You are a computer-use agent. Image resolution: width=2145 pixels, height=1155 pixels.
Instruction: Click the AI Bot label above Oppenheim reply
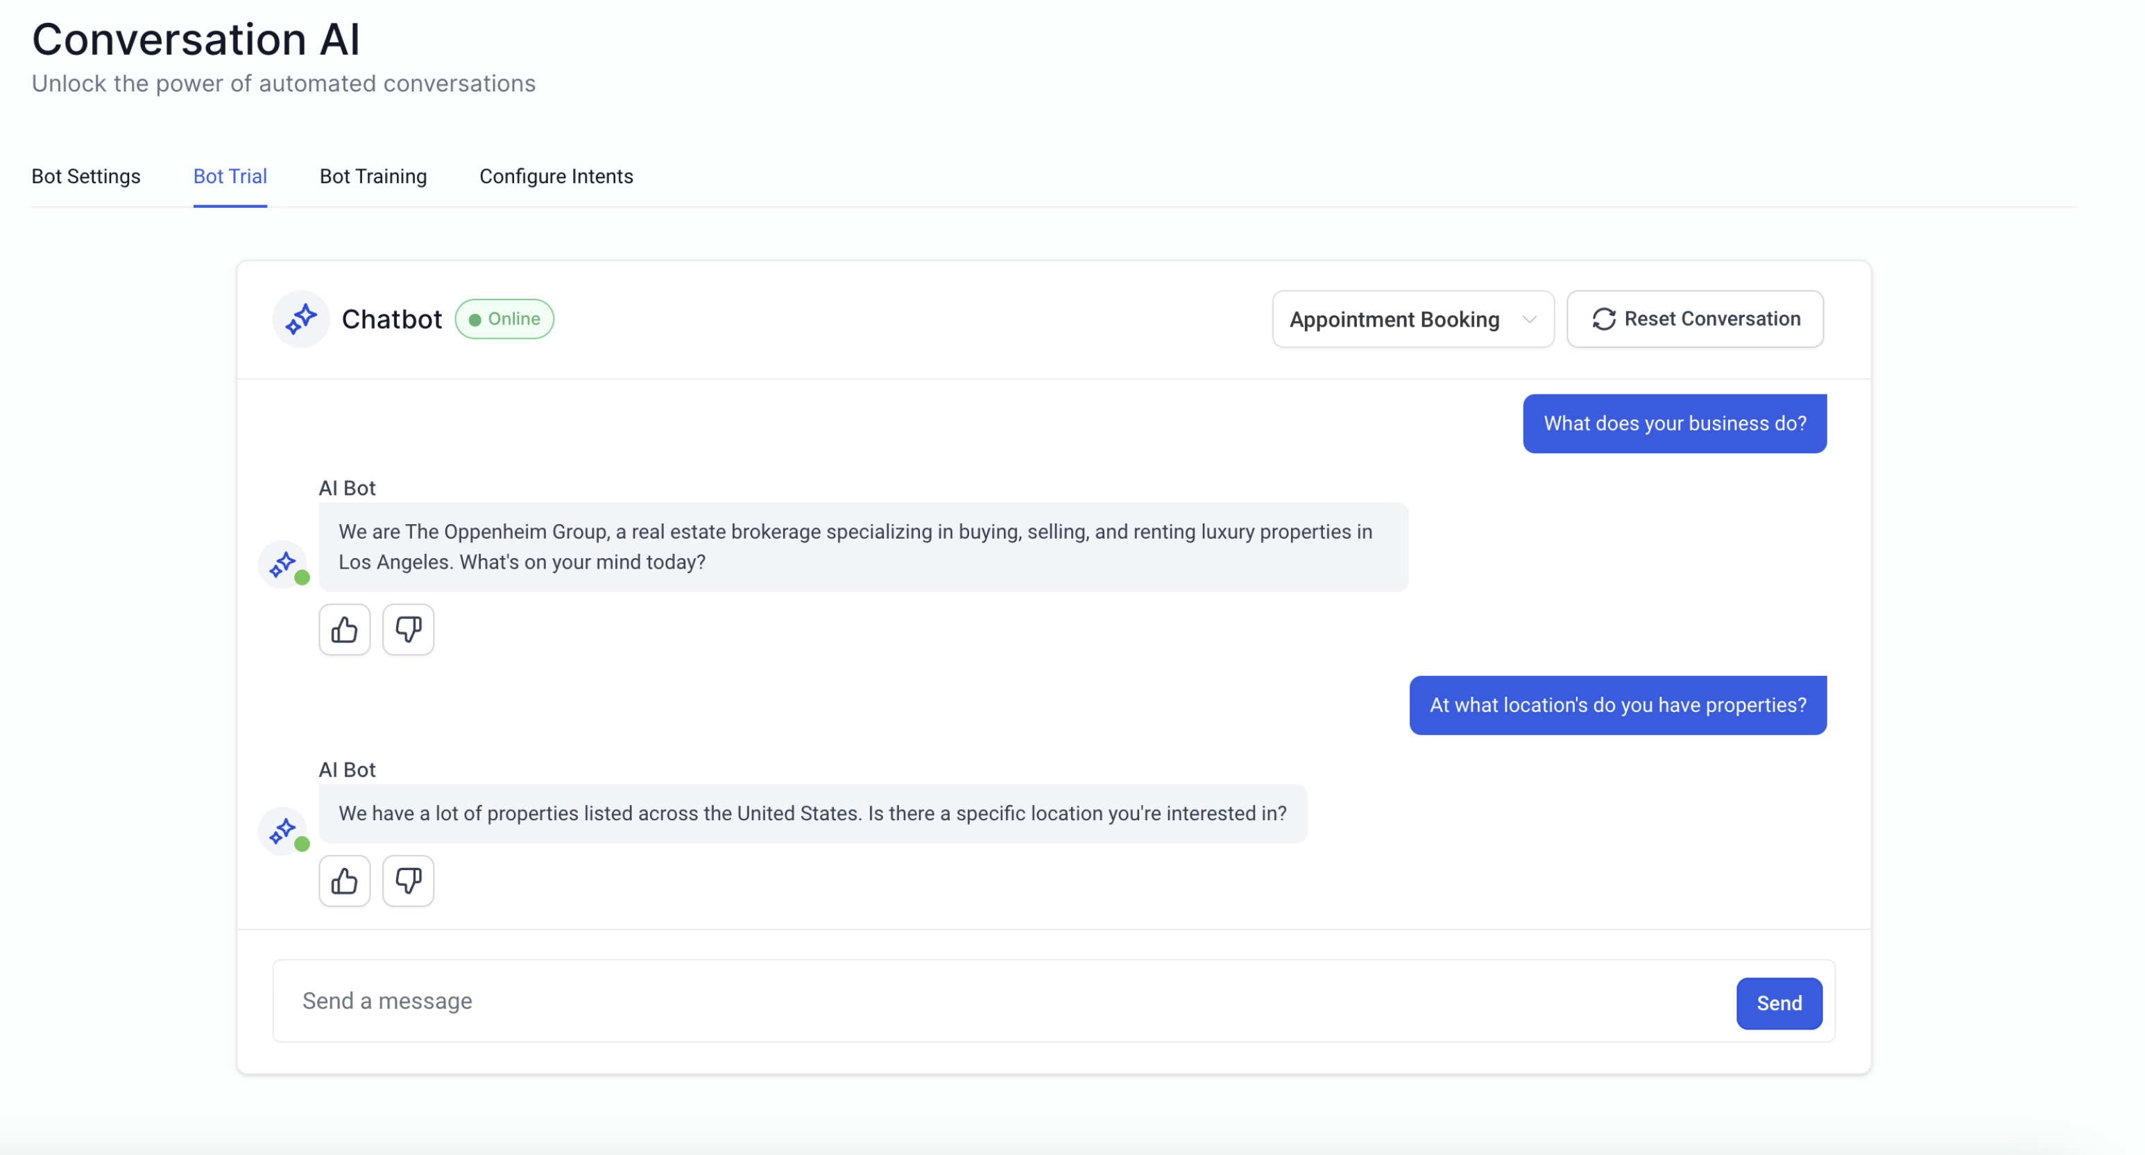point(348,489)
